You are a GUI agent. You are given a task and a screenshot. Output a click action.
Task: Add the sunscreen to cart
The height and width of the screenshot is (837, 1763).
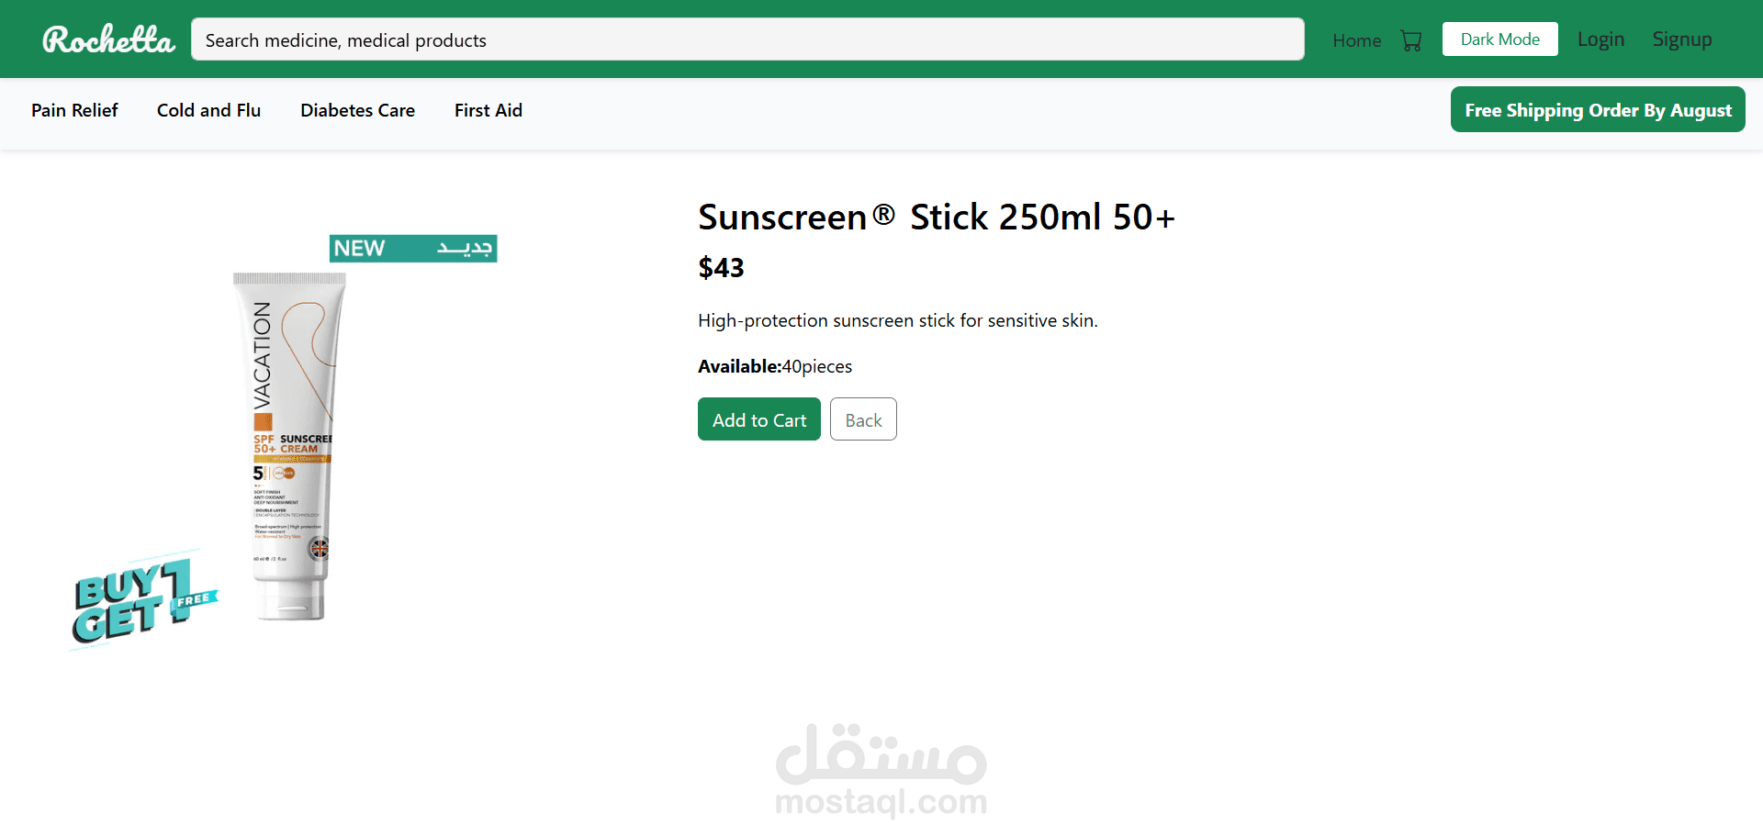click(x=759, y=419)
